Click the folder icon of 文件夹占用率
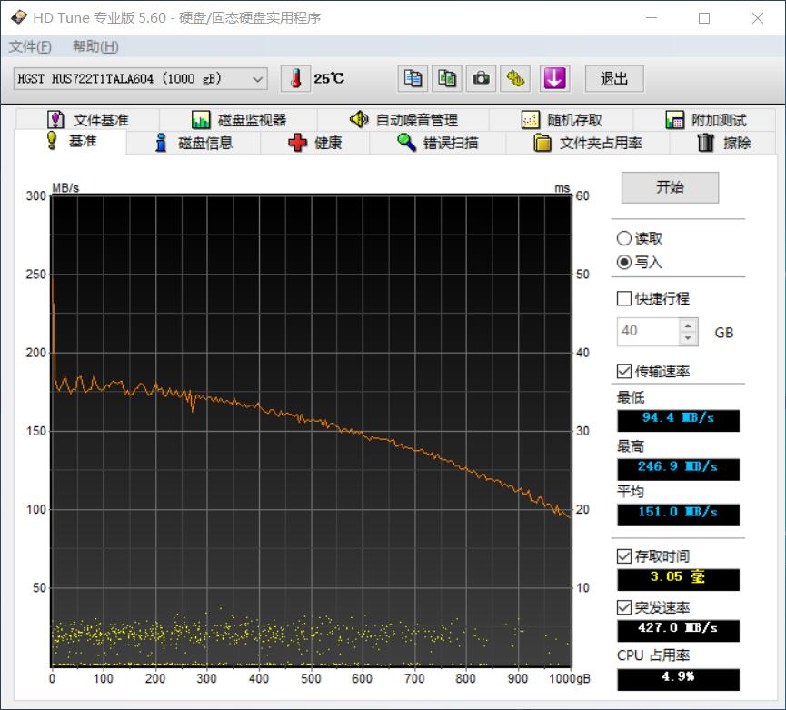 pos(542,143)
